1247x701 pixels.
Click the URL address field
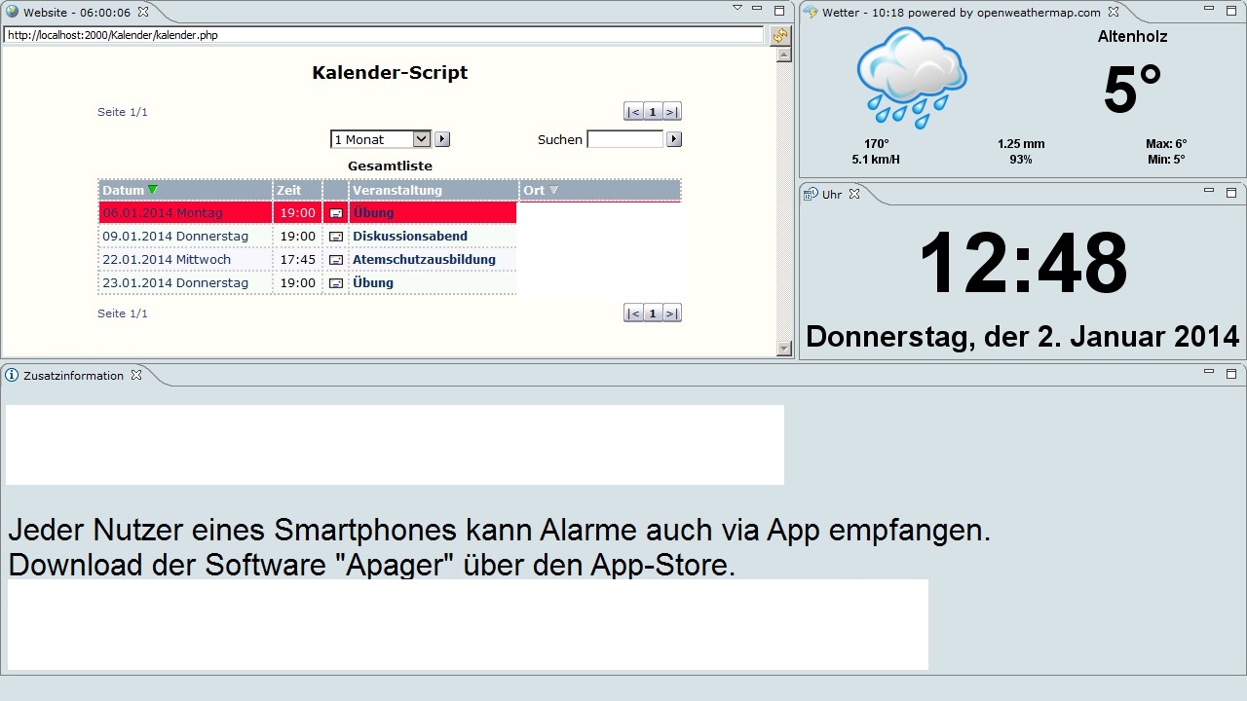(384, 35)
